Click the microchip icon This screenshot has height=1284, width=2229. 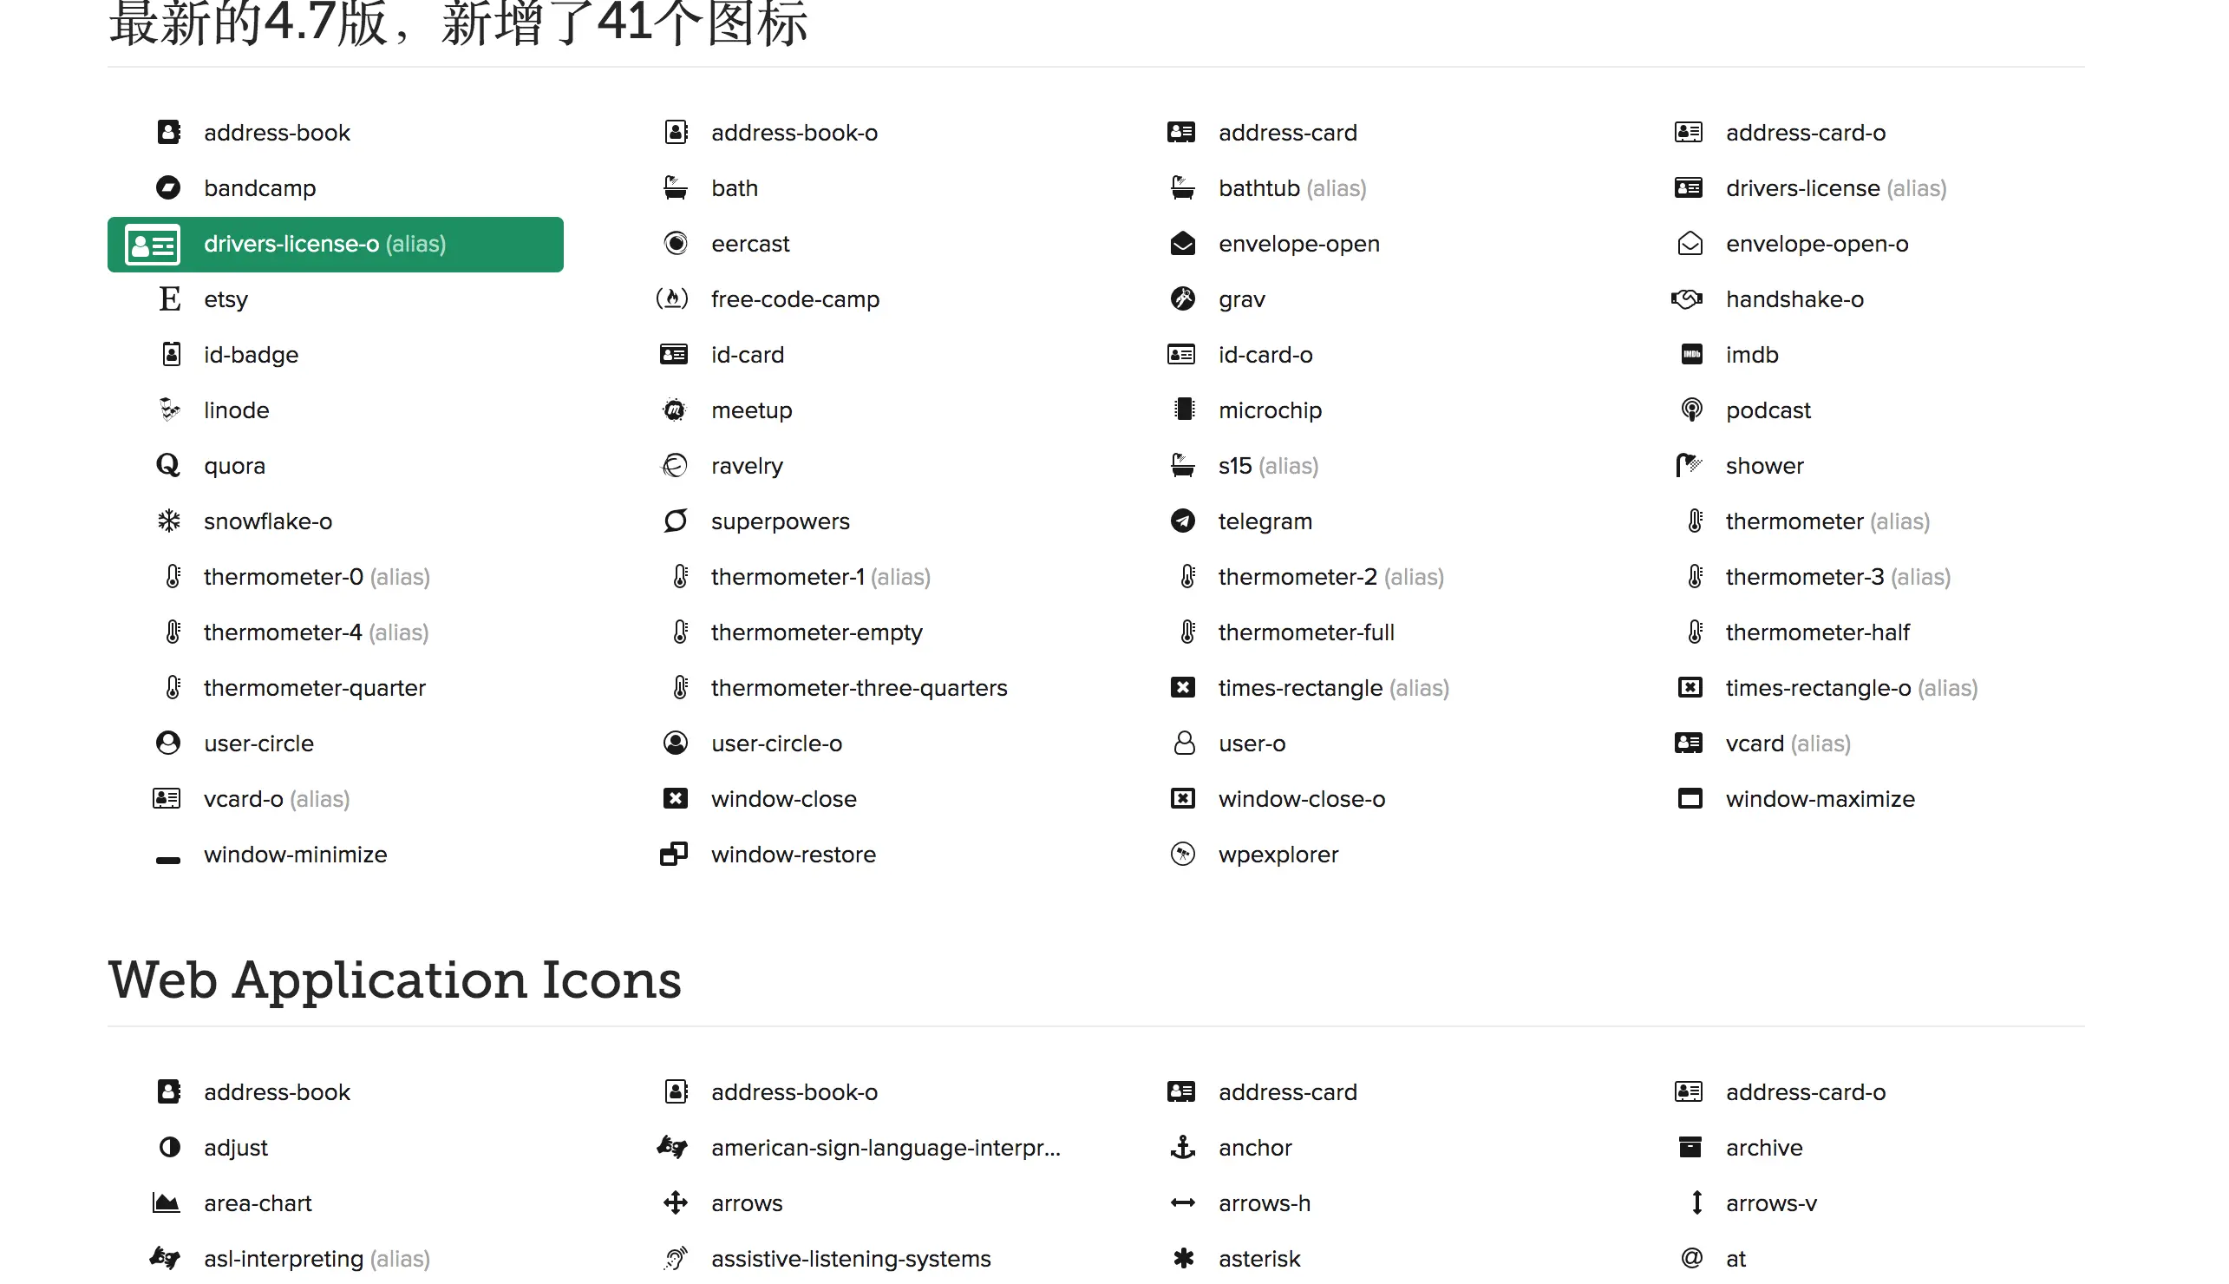[x=1184, y=410]
